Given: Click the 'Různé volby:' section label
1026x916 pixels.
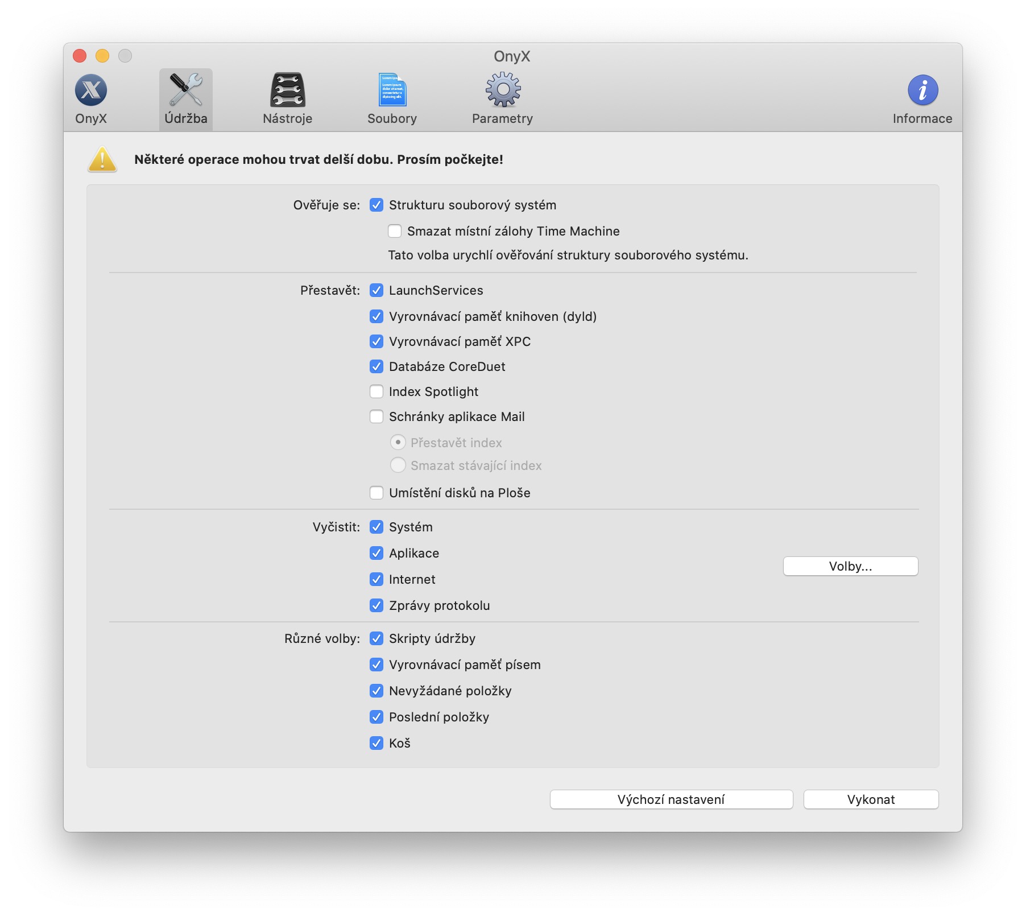Looking at the screenshot, I should tap(322, 639).
